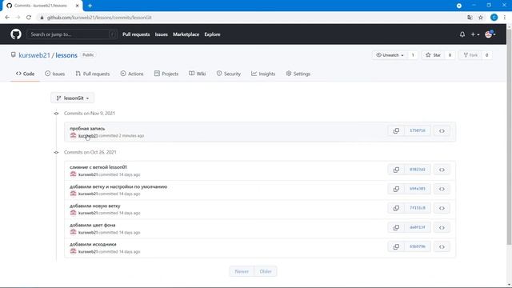Open the user avatar menu dropdown
The width and height of the screenshot is (512, 288).
[490, 34]
